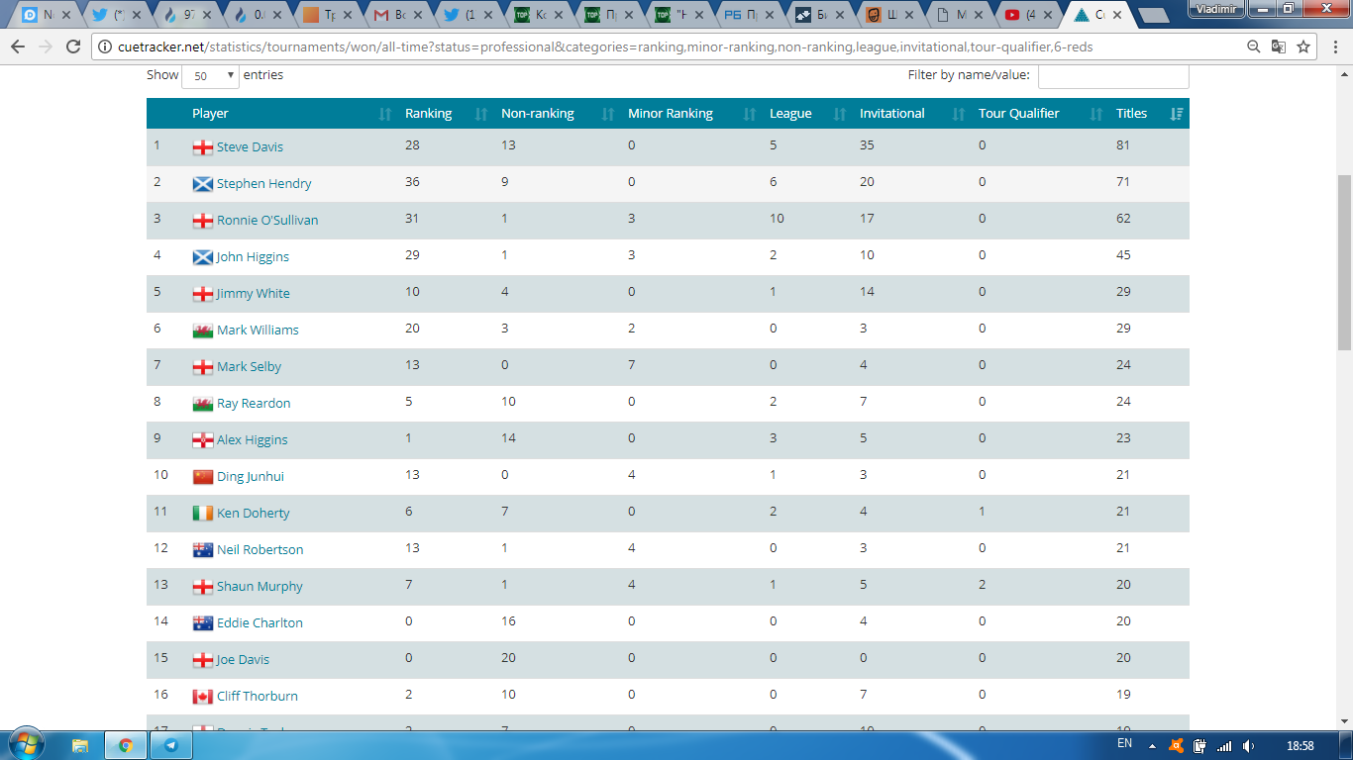Reload the cuetracker page

(x=73, y=47)
